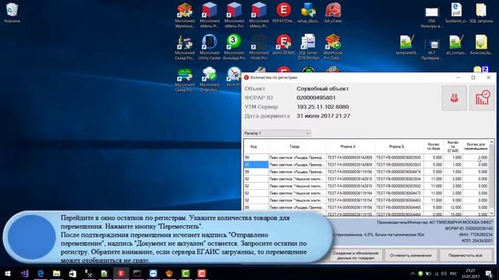Click the 9.000 ЕГАИС quantity cell
The image size is (499, 280).
452,201
